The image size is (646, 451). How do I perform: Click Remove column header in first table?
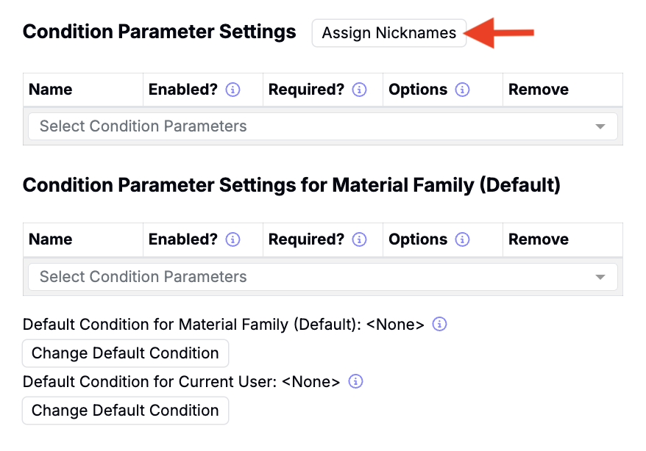click(x=539, y=89)
